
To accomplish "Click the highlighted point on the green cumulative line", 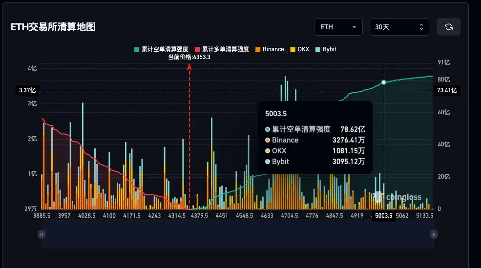I will tap(384, 82).
